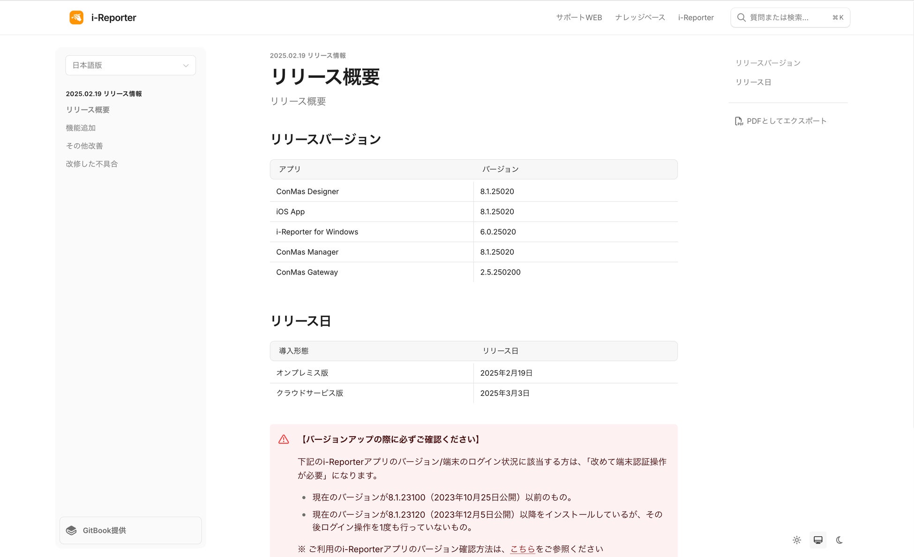This screenshot has width=914, height=557.
Task: Select system theme monitor icon
Action: [x=818, y=540]
